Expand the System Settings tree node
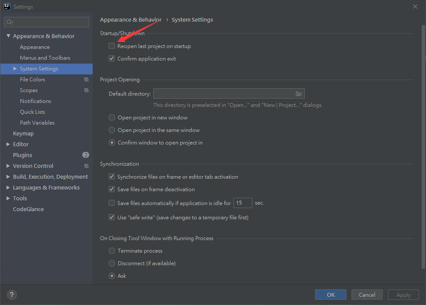 point(15,69)
